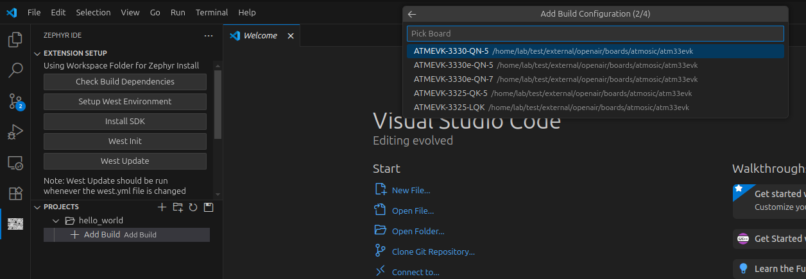
Task: Select board ATMEVK-3325-QK-5
Action: pos(596,93)
